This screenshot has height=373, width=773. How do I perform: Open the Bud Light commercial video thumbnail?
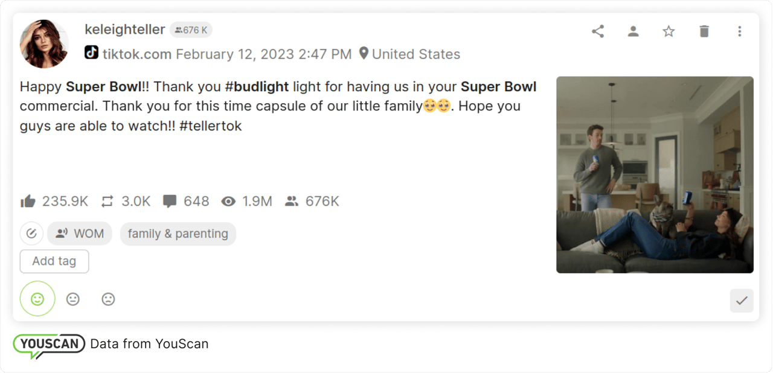coord(655,174)
